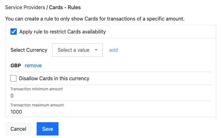Click the 'Select a value' placeholder text

point(73,50)
